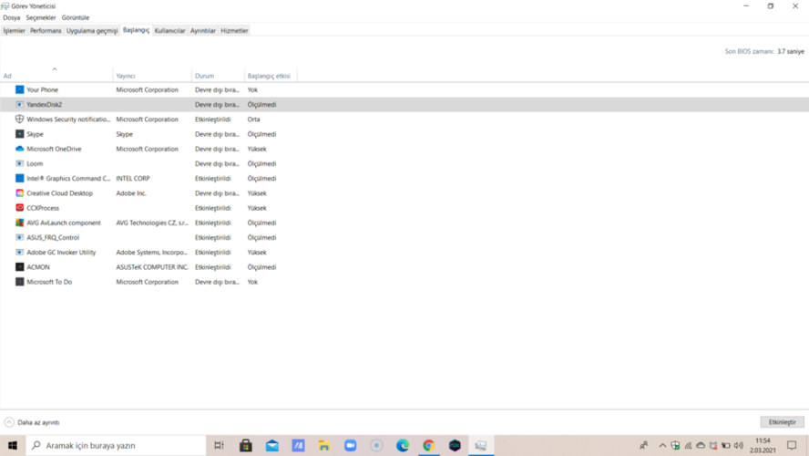Click the AVG AvLaunch component icon

pos(20,223)
